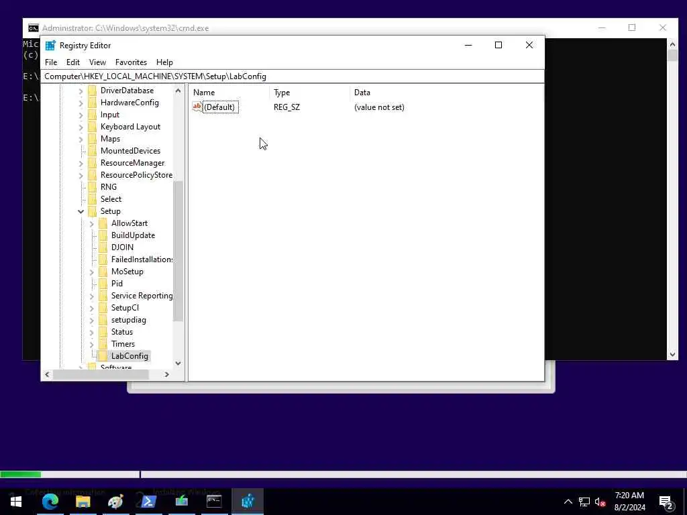Expand the setupdiag subkey
Screen dimensions: 687x515
[91, 320]
